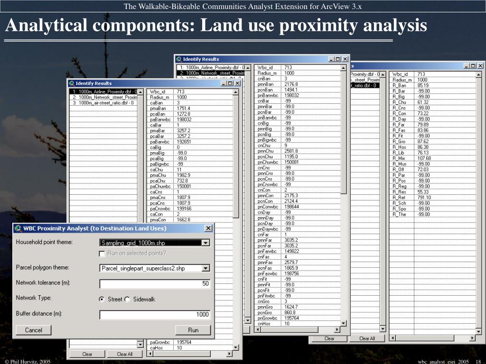The image size is (486, 364).
Task: Click the front Identify Results window icon
Action: click(72, 83)
